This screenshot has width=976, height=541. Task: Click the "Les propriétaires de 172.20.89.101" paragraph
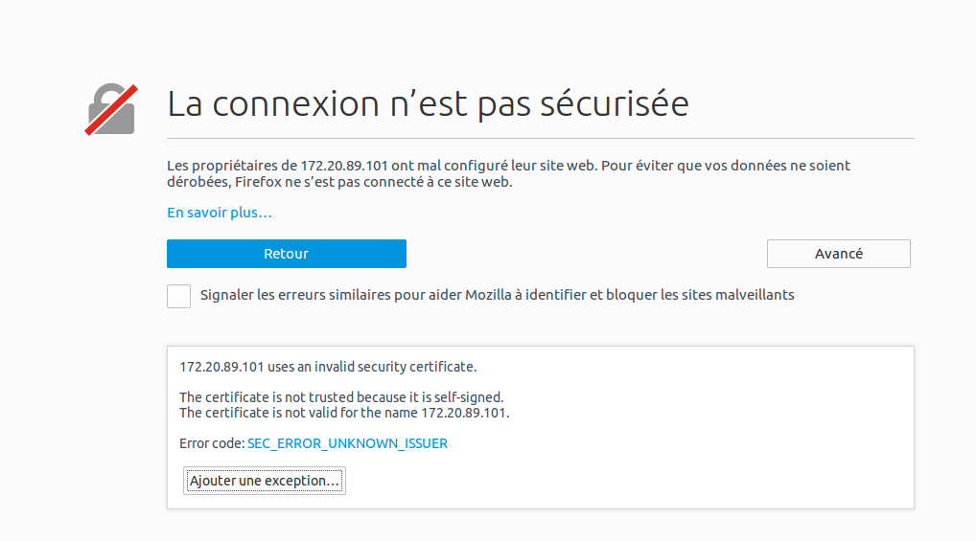click(x=508, y=173)
